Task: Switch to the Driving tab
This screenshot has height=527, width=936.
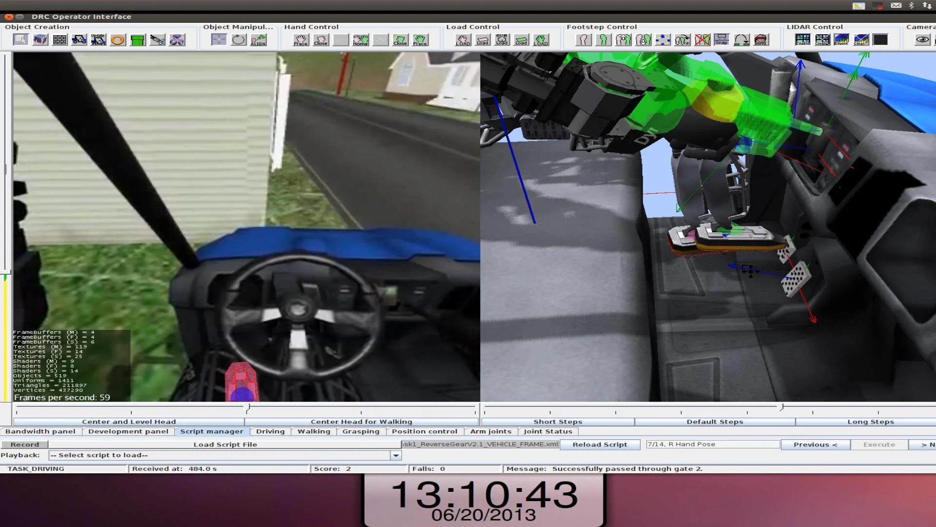Action: pyautogui.click(x=271, y=431)
